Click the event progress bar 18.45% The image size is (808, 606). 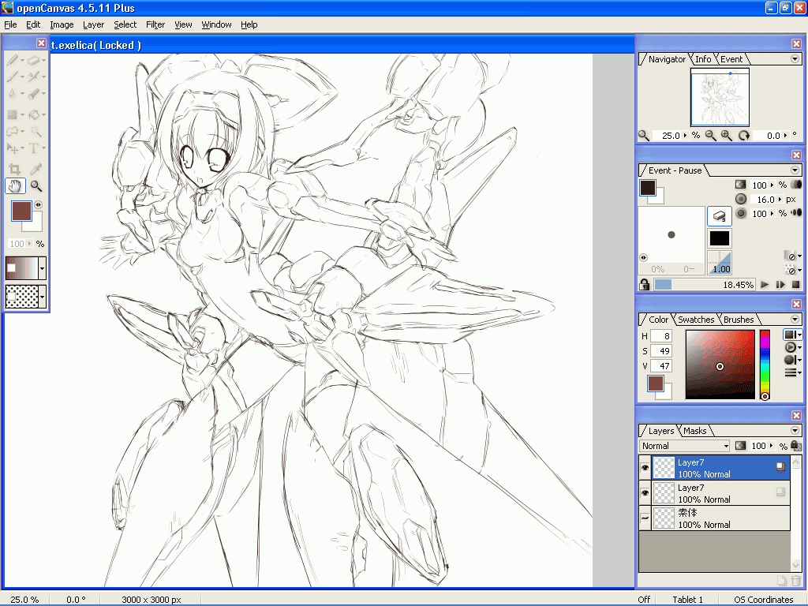coord(704,284)
